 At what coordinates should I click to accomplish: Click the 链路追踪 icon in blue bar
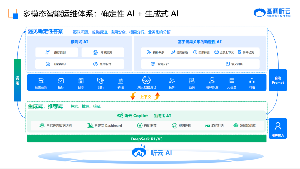point(41,81)
